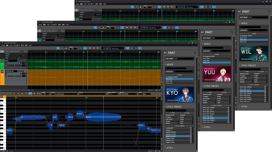This screenshot has width=272, height=152.
Task: Pick the pencil tool in front window toolbar
Action: click(x=62, y=48)
